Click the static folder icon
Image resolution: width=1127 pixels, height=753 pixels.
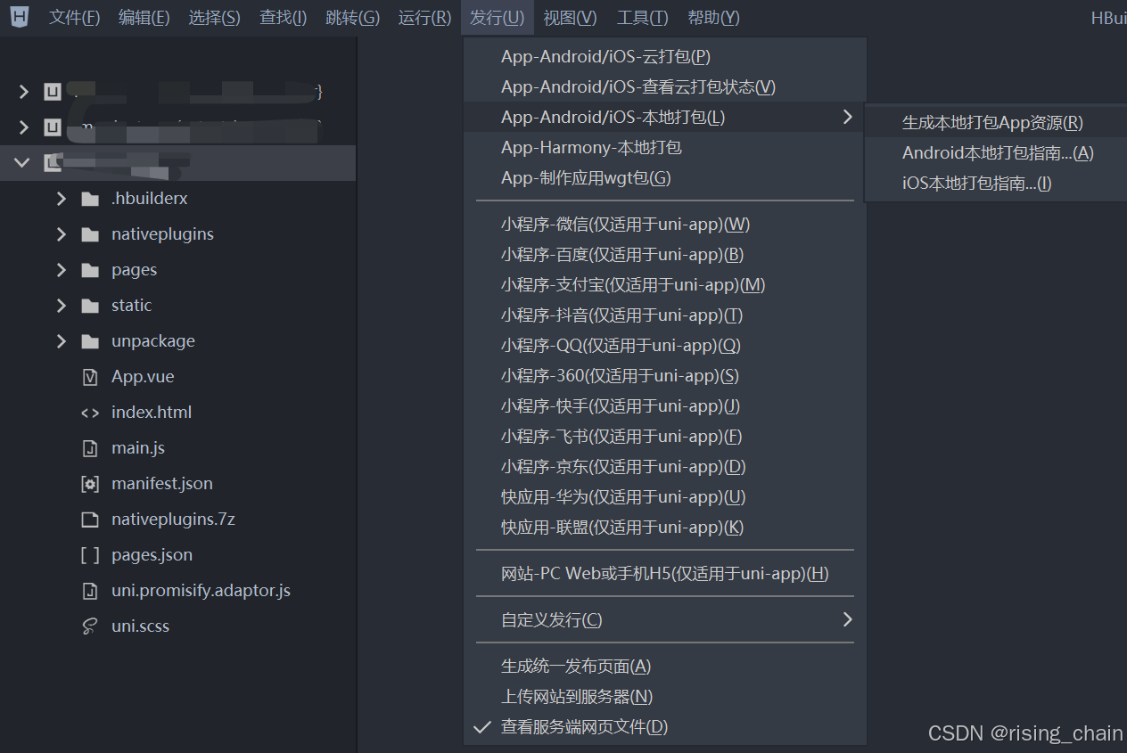click(x=90, y=306)
